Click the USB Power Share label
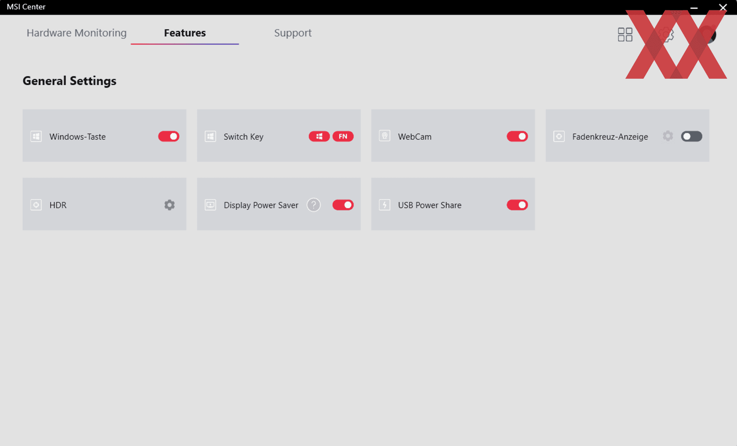Screen dimensions: 737x446 430,205
